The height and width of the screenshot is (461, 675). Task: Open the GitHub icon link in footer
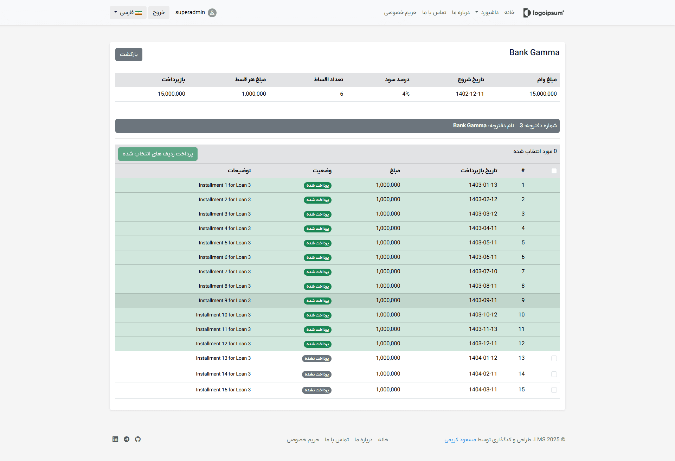(x=138, y=439)
